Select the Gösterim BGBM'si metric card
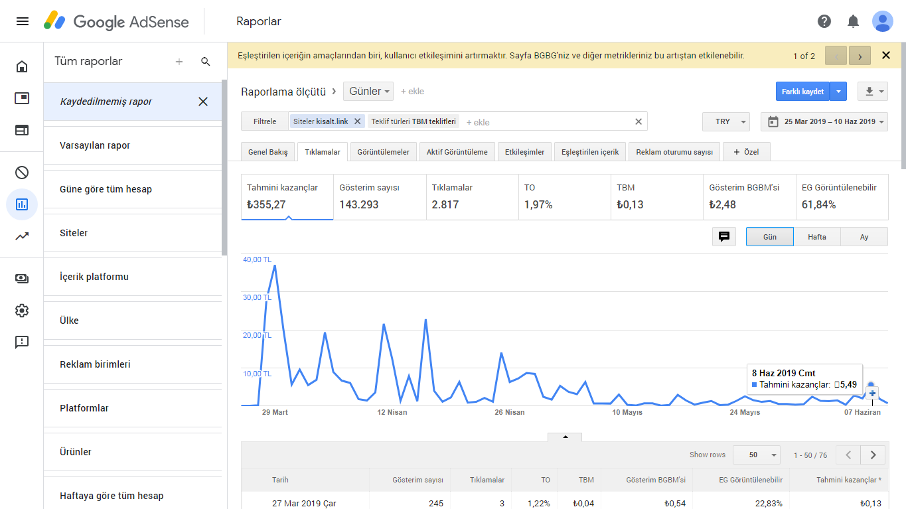This screenshot has width=906, height=509. click(749, 197)
